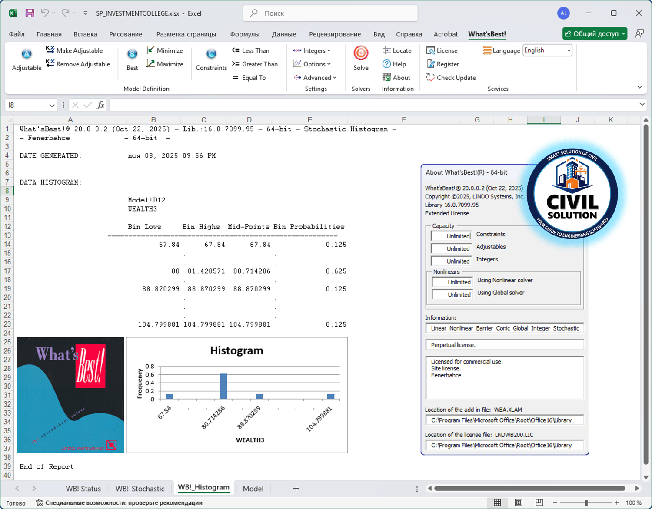652x509 pixels.
Task: Expand the formula bar
Action: coord(642,105)
